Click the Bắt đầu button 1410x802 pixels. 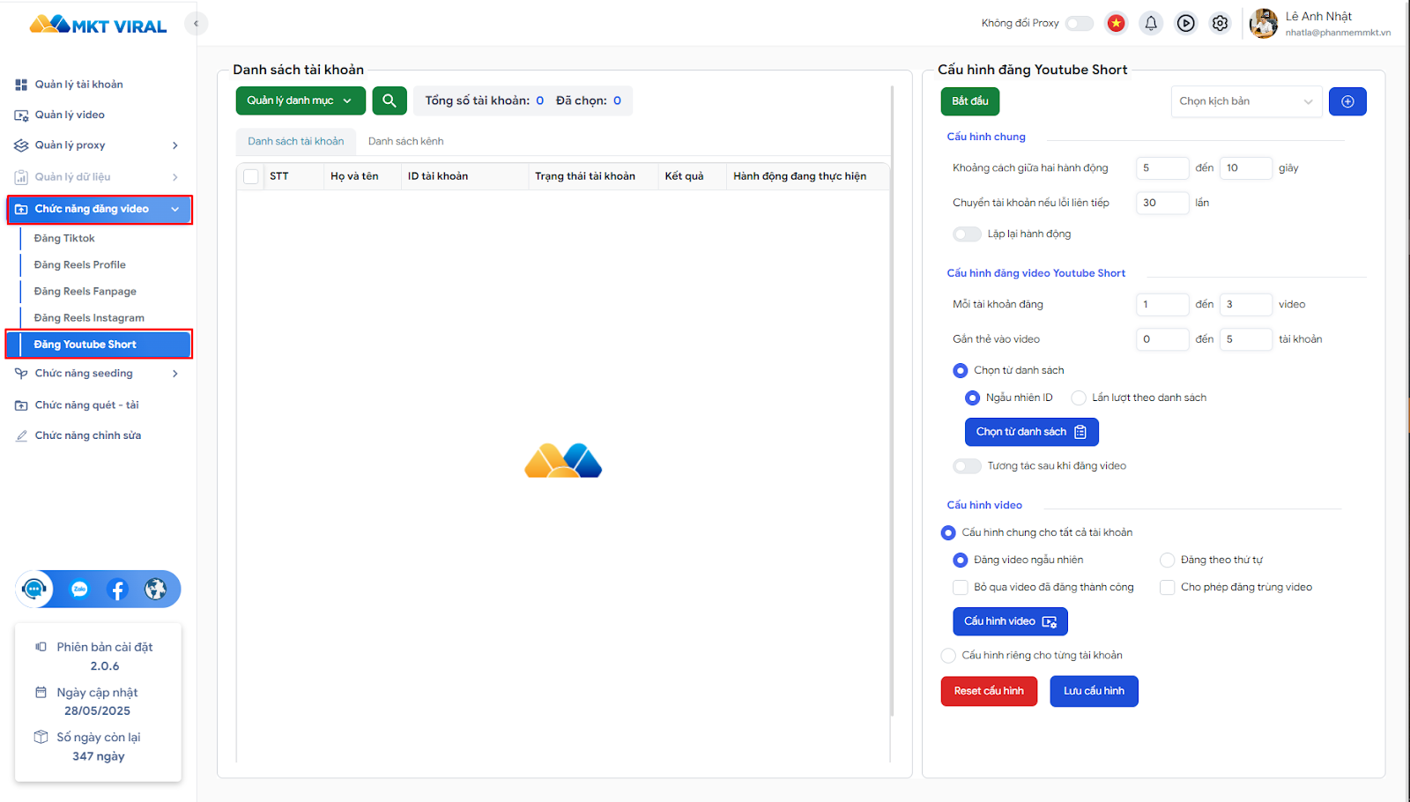coord(970,101)
